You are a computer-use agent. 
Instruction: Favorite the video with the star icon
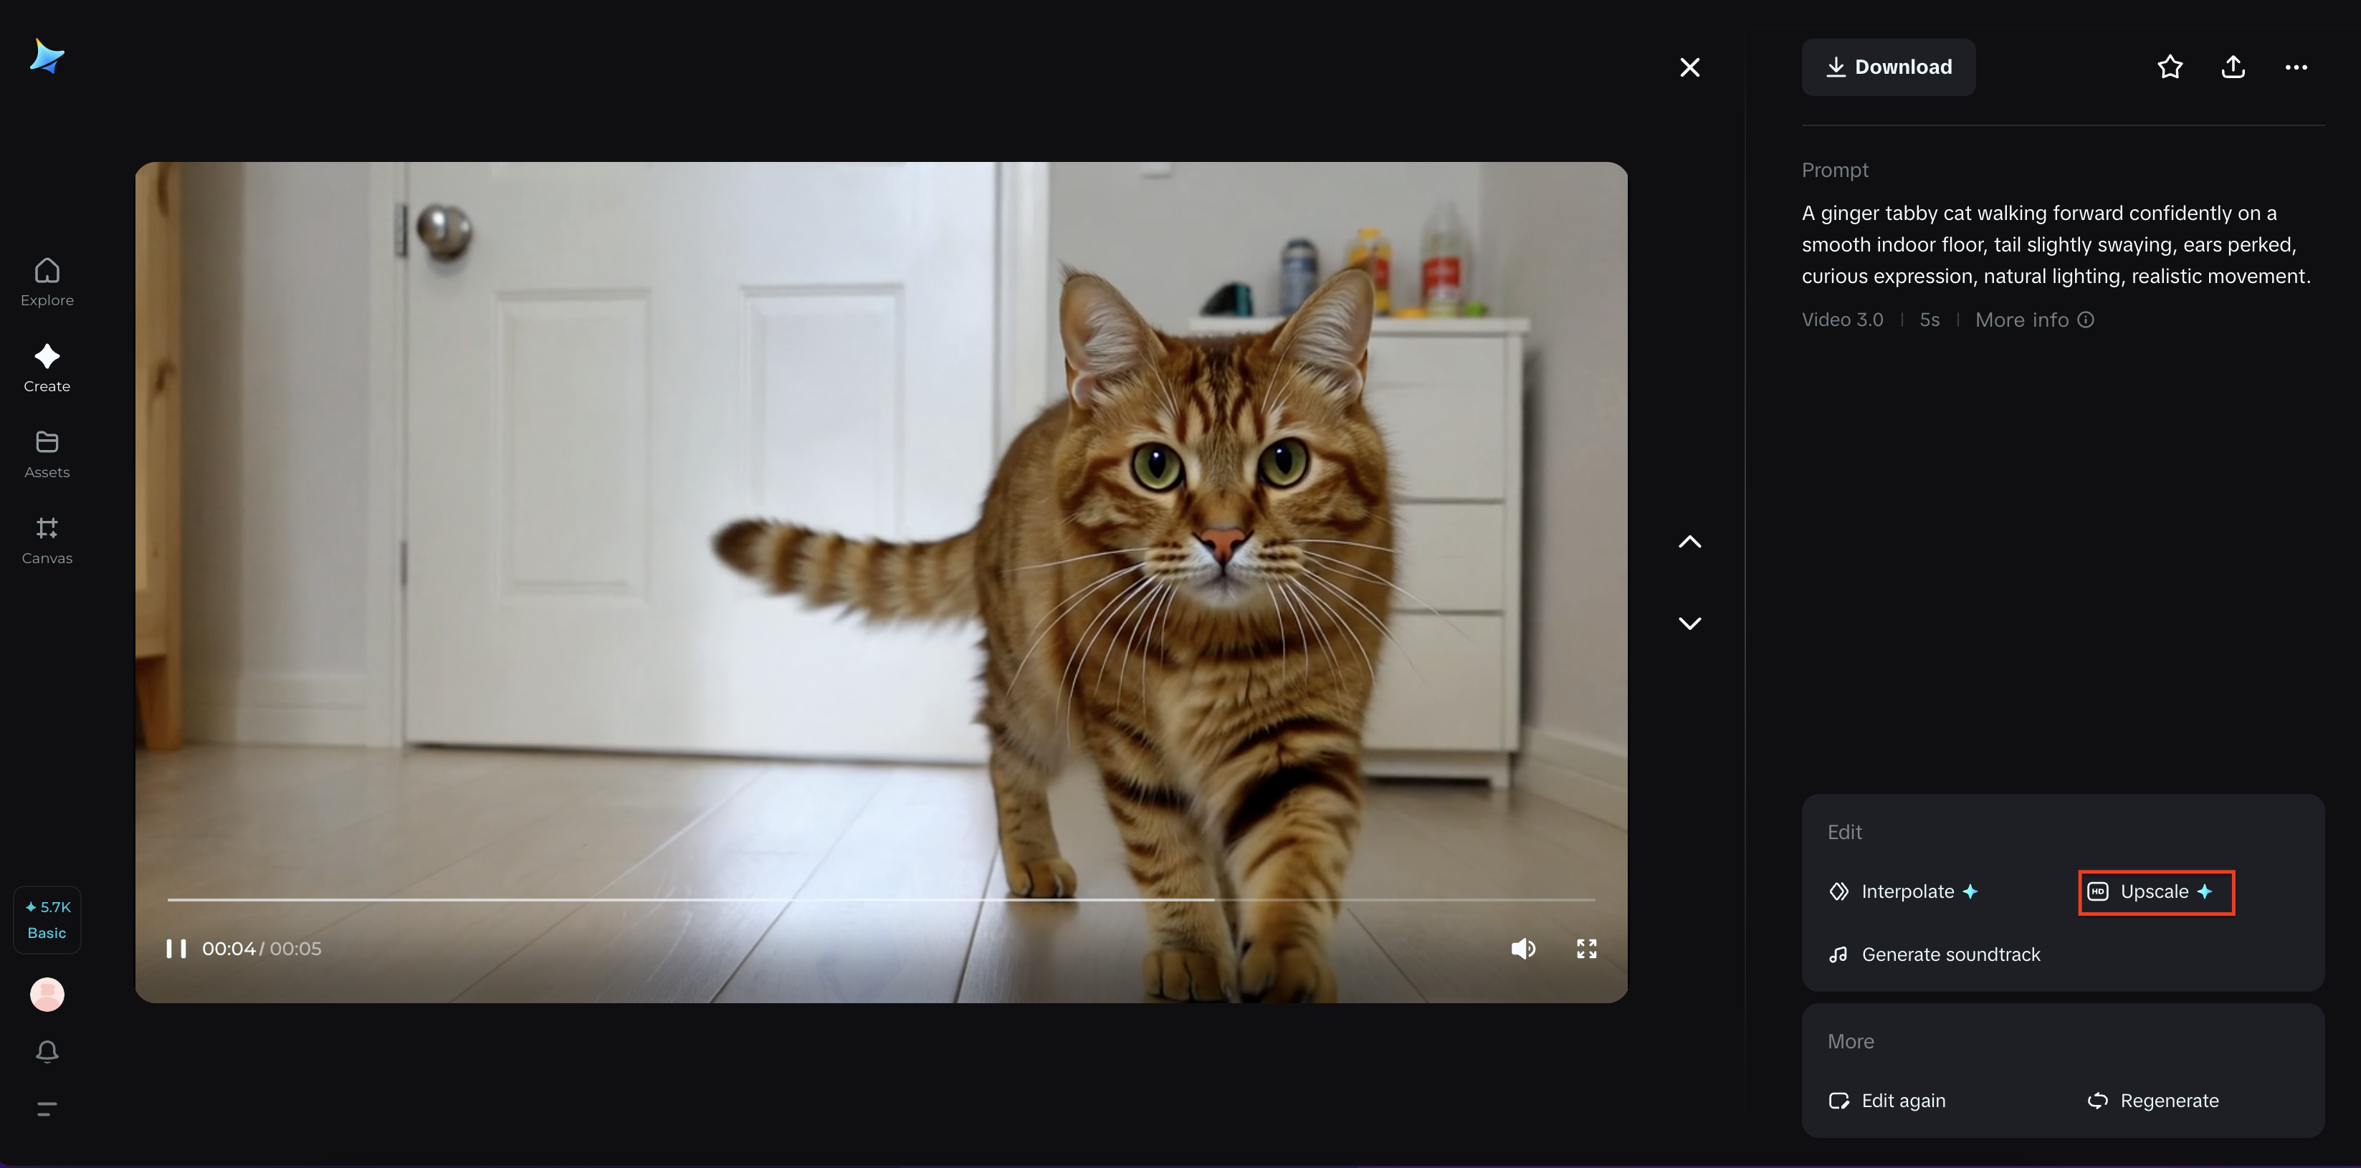2170,67
